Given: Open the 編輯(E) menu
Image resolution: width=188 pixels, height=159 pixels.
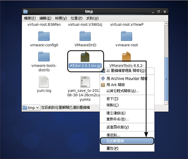Looking at the screenshot, I should 46,18.
